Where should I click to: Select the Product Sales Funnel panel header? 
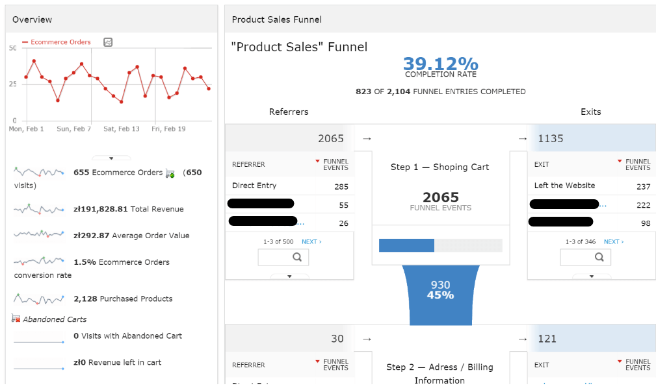(276, 19)
